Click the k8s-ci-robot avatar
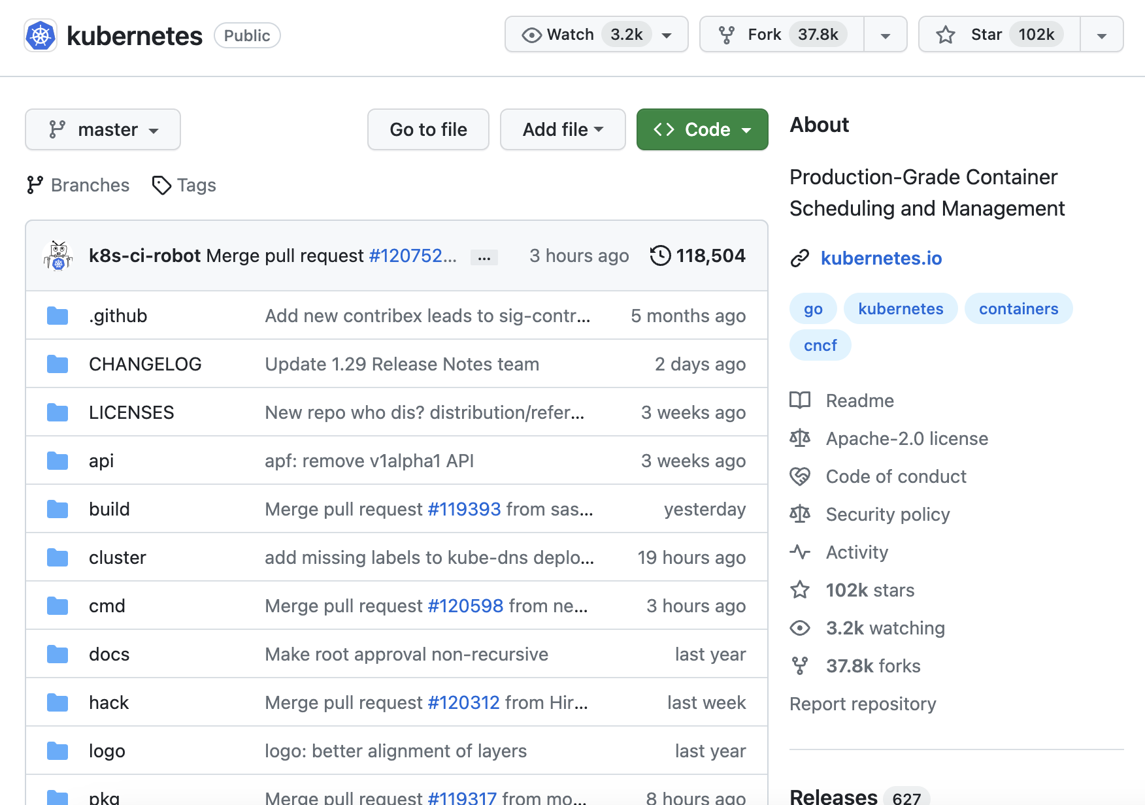This screenshot has width=1145, height=805. [58, 255]
